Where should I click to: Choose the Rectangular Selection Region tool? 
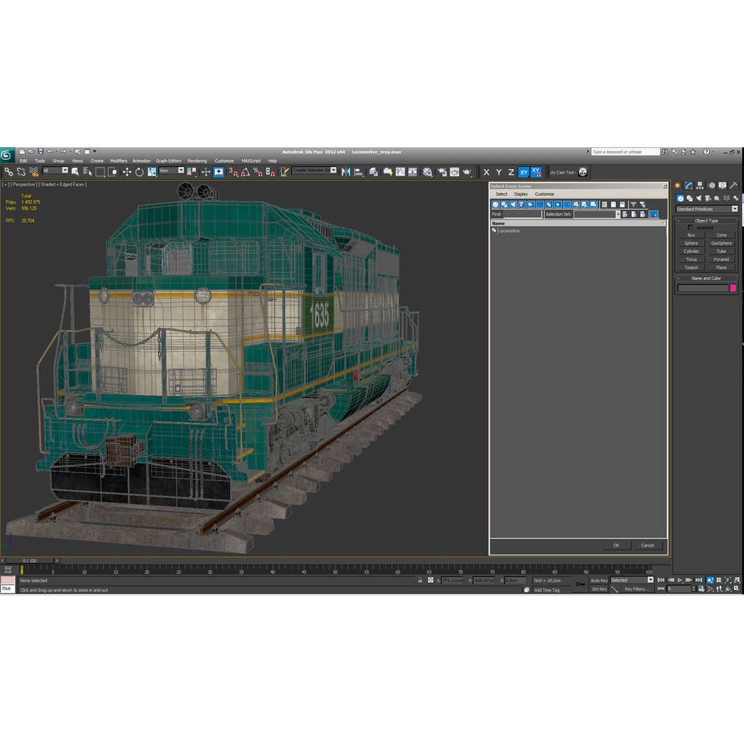(x=100, y=172)
